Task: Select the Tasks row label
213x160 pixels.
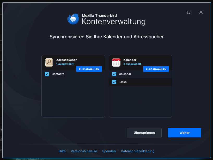Action: 123,82
